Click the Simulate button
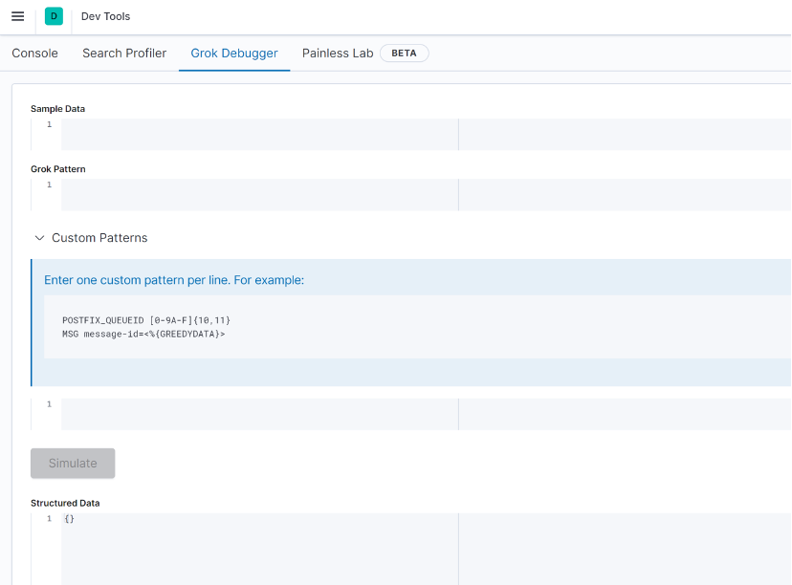The image size is (792, 585). [x=73, y=463]
